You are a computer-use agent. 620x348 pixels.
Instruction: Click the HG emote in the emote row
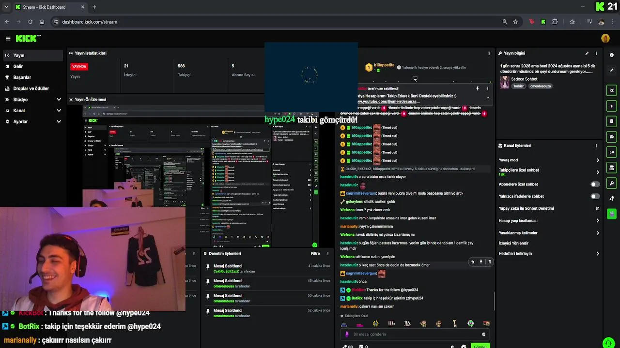[x=391, y=323]
